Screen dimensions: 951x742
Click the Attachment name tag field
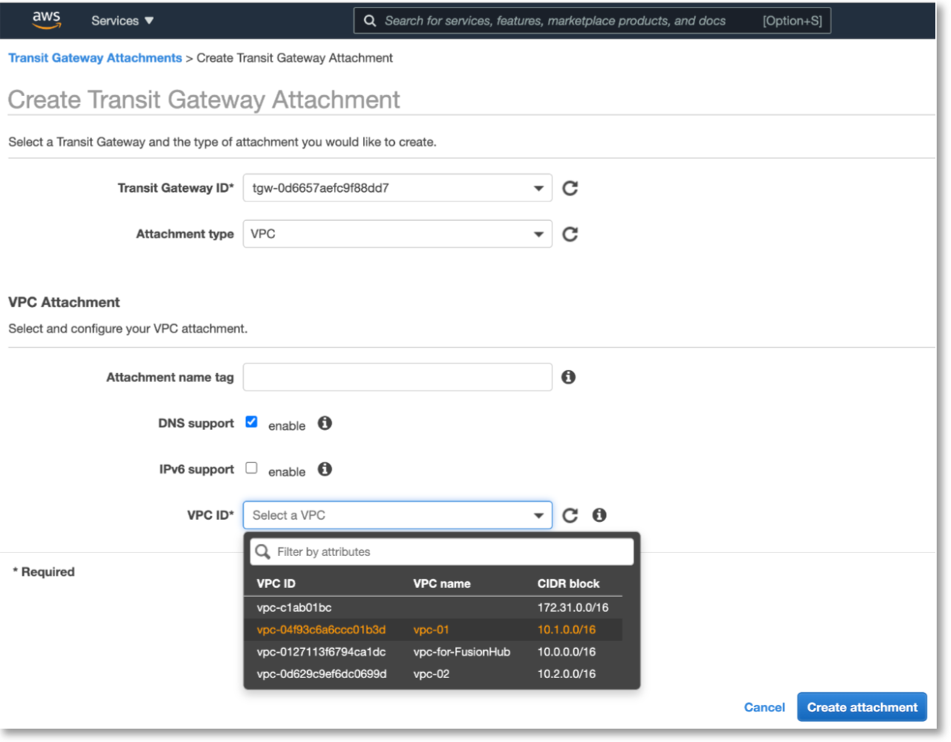(397, 377)
